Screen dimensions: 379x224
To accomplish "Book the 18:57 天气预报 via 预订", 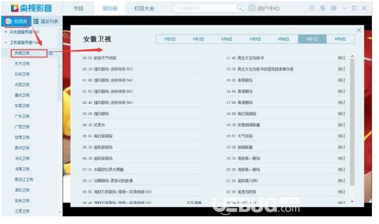I will click(341, 136).
